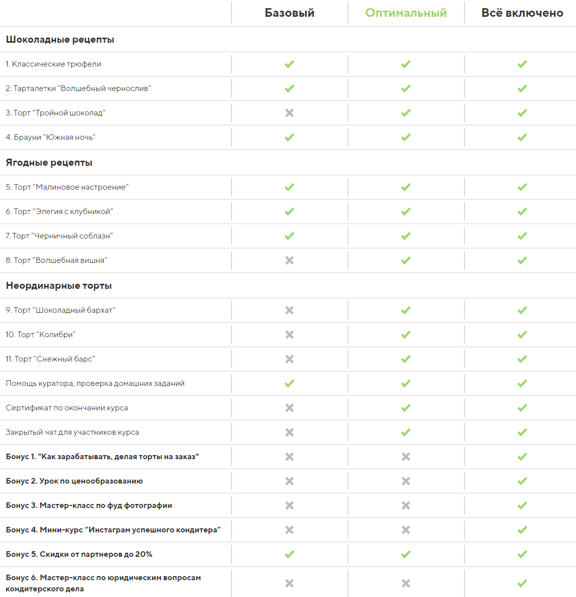Screen dimensions: 576x597
Task: Click Всё включено checkmark for Бонус 6
Action: [x=522, y=583]
